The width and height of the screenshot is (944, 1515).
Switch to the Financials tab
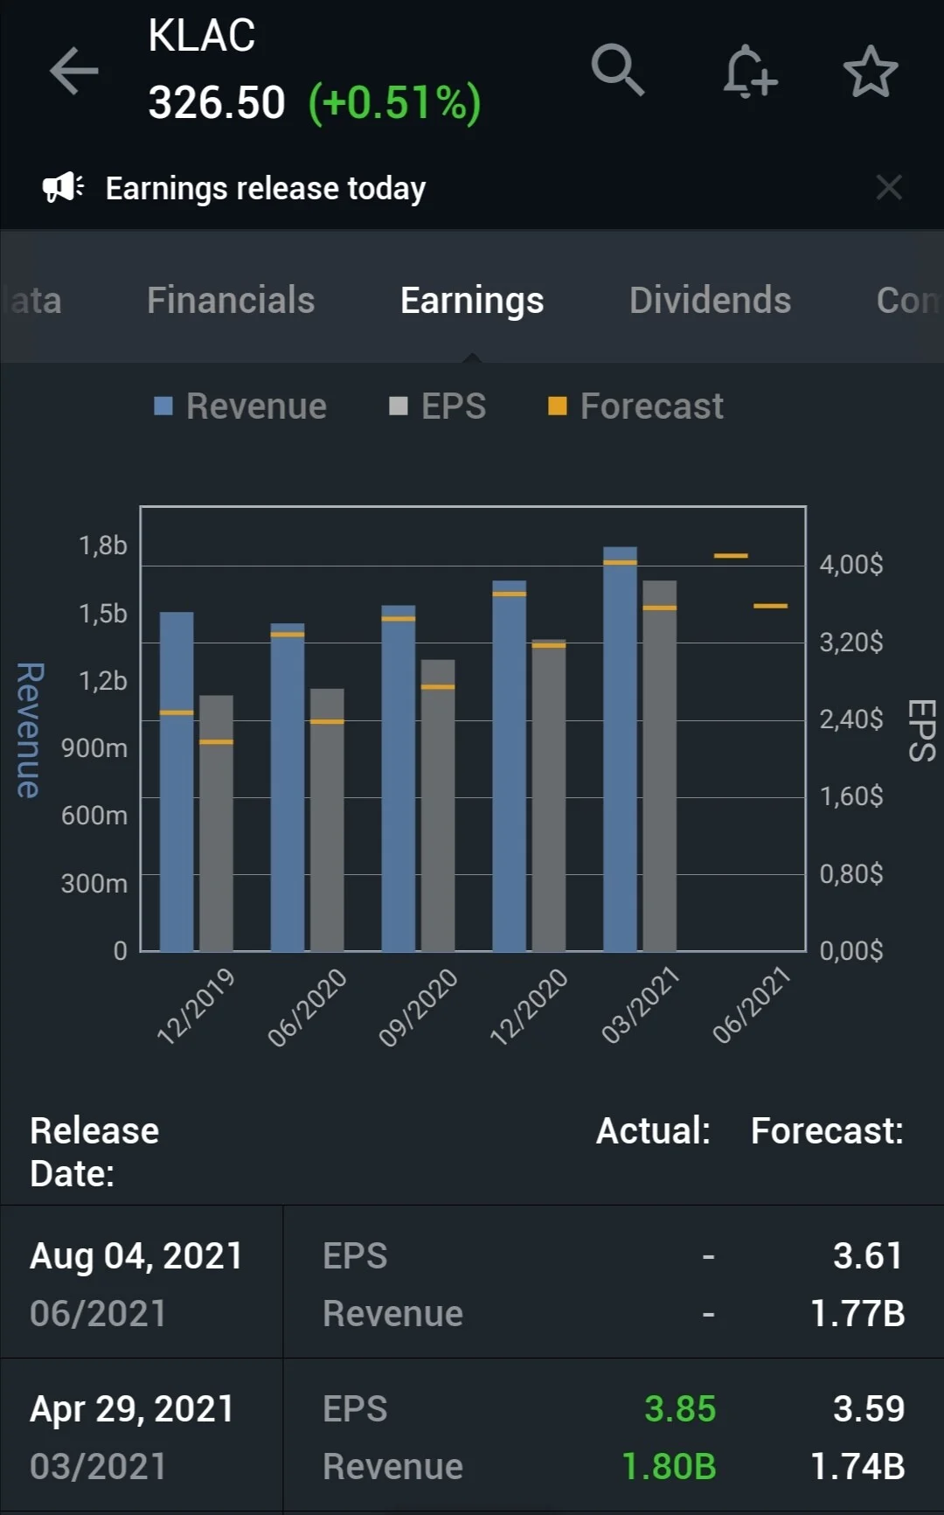231,300
